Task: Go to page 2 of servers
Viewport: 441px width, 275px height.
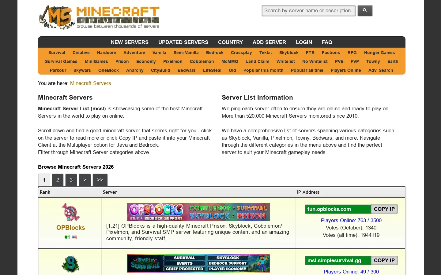Action: pyautogui.click(x=58, y=180)
